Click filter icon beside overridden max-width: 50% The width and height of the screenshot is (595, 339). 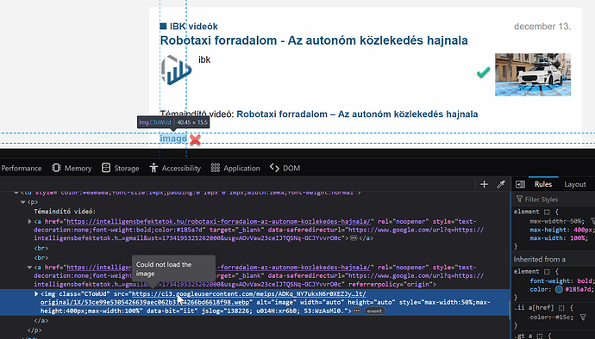click(x=592, y=221)
